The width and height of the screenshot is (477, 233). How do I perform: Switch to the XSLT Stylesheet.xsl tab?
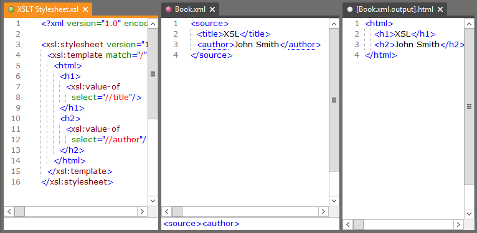pyautogui.click(x=48, y=9)
